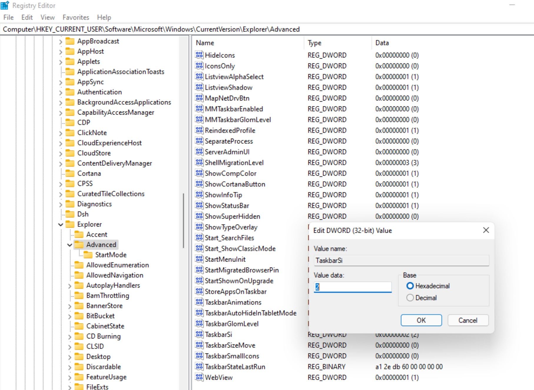The height and width of the screenshot is (390, 534).
Task: Cancel the Edit DWORD dialog
Action: [468, 320]
